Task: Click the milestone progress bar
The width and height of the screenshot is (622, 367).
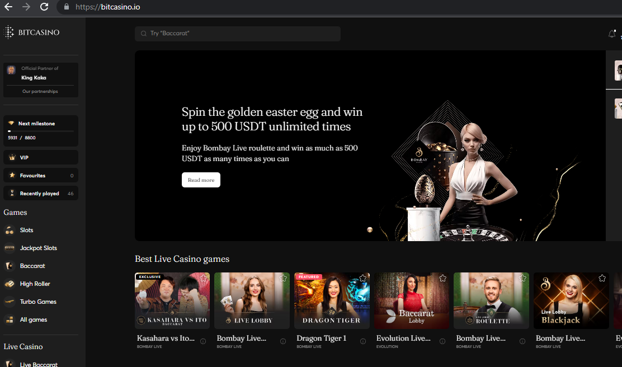Action: 40,131
